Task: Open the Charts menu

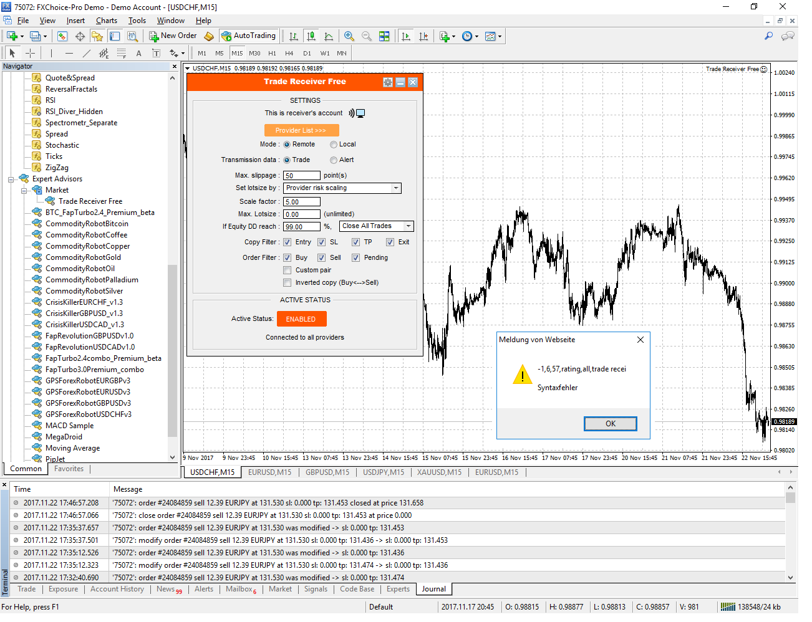Action: [x=107, y=21]
